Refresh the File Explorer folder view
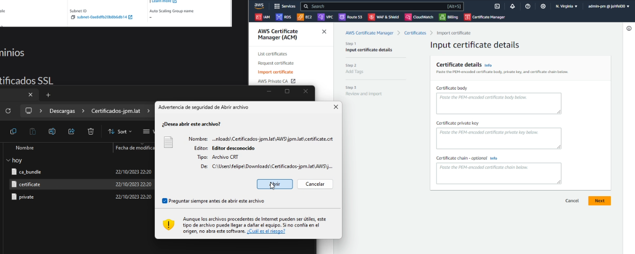 pos(8,111)
